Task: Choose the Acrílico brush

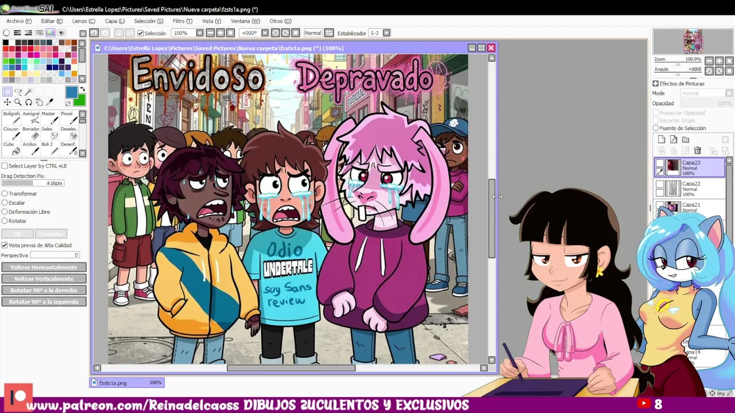Action: 31,148
